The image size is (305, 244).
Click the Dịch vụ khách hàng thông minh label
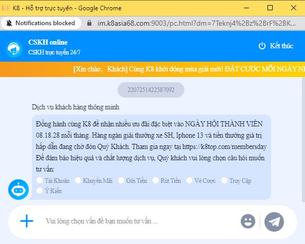coord(75,107)
